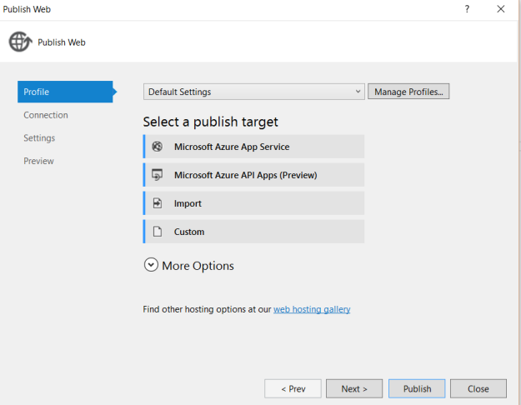Close the Publish Web dialog with X
This screenshot has height=405, width=521.
point(501,9)
